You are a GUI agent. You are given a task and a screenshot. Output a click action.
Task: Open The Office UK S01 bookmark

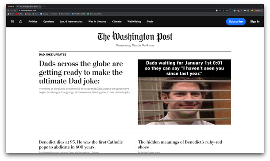click(x=79, y=14)
